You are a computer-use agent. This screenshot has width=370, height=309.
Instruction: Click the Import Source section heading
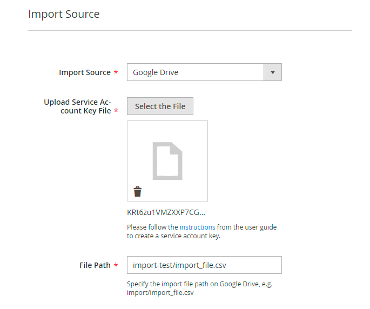pyautogui.click(x=64, y=14)
